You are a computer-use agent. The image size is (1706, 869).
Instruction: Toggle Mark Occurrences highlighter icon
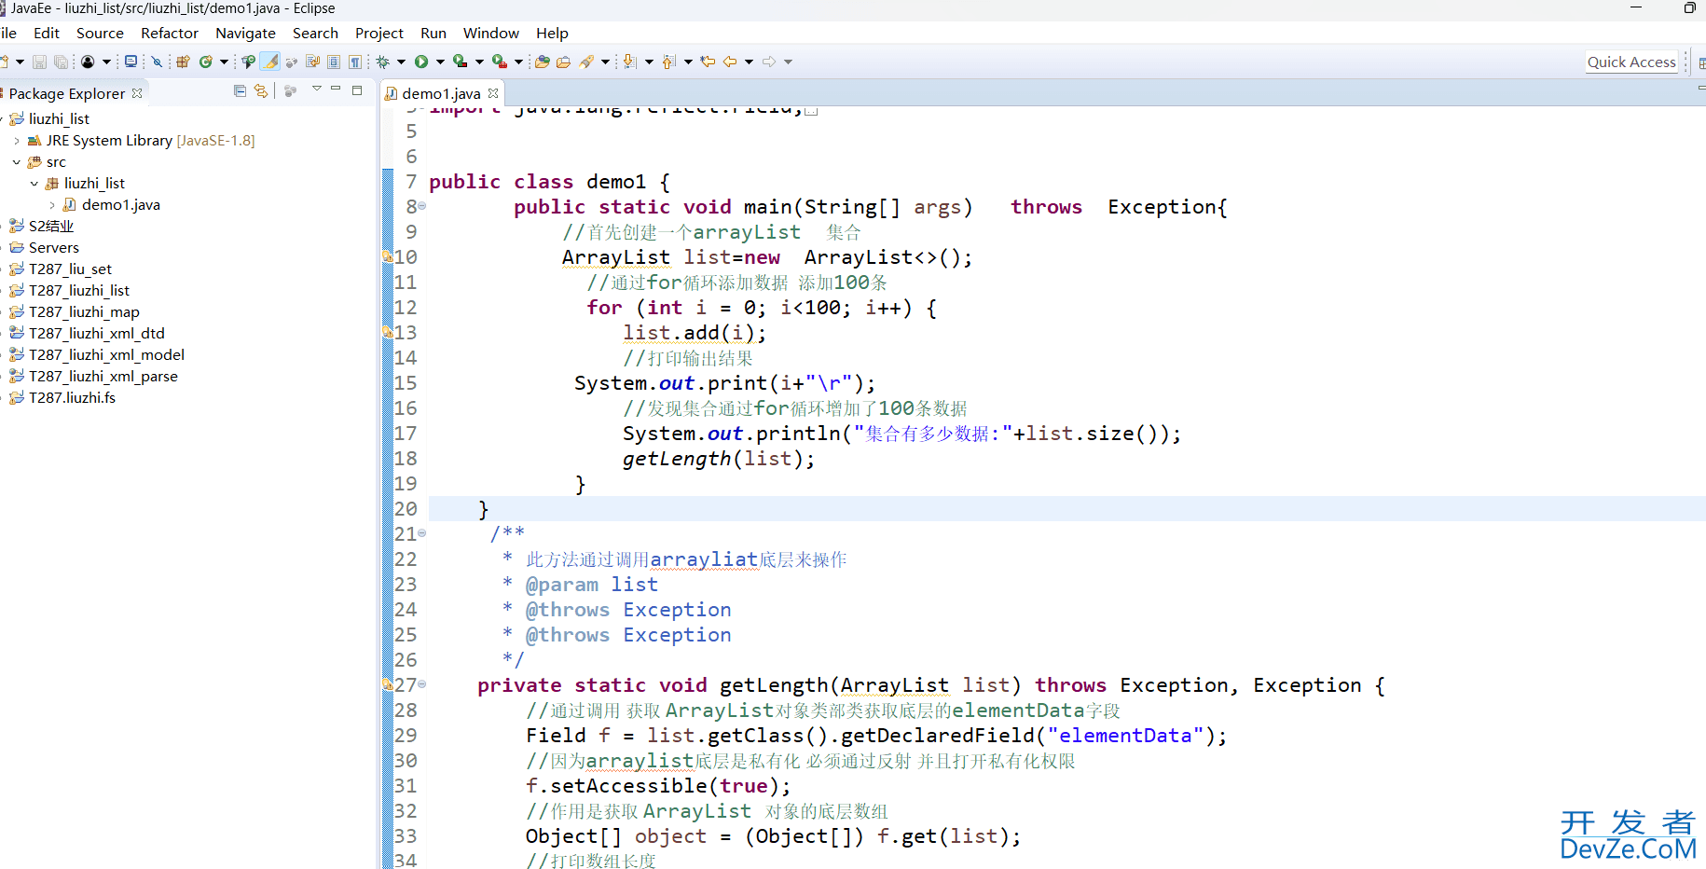coord(270,62)
